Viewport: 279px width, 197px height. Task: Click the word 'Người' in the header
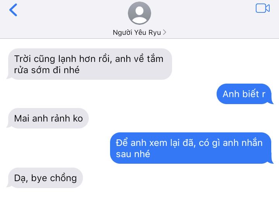[x=122, y=33]
